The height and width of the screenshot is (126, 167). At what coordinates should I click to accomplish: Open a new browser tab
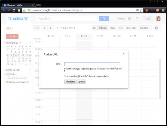39,5
